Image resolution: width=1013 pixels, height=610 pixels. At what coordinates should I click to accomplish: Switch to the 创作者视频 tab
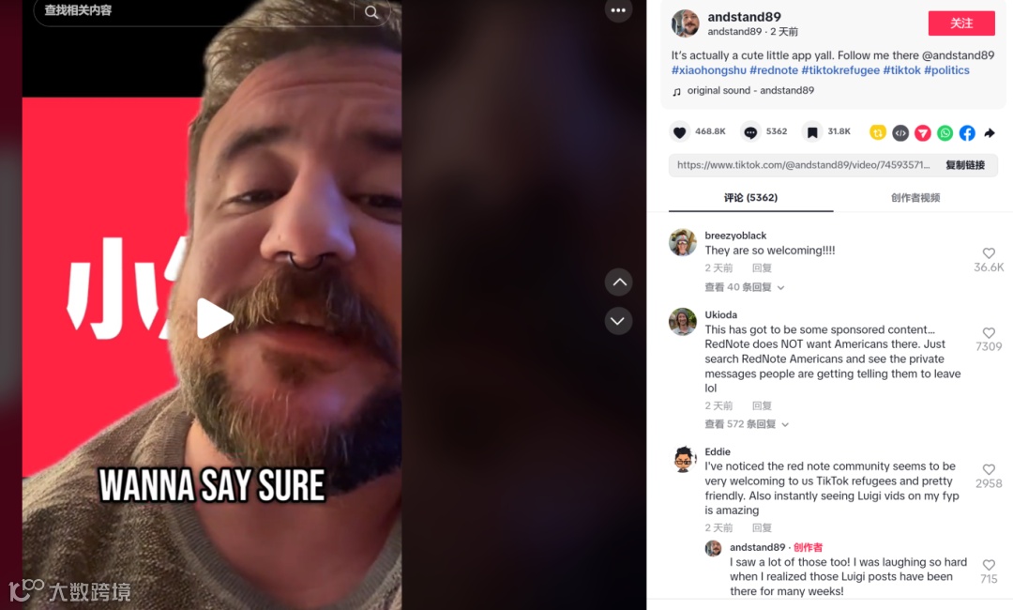click(915, 198)
